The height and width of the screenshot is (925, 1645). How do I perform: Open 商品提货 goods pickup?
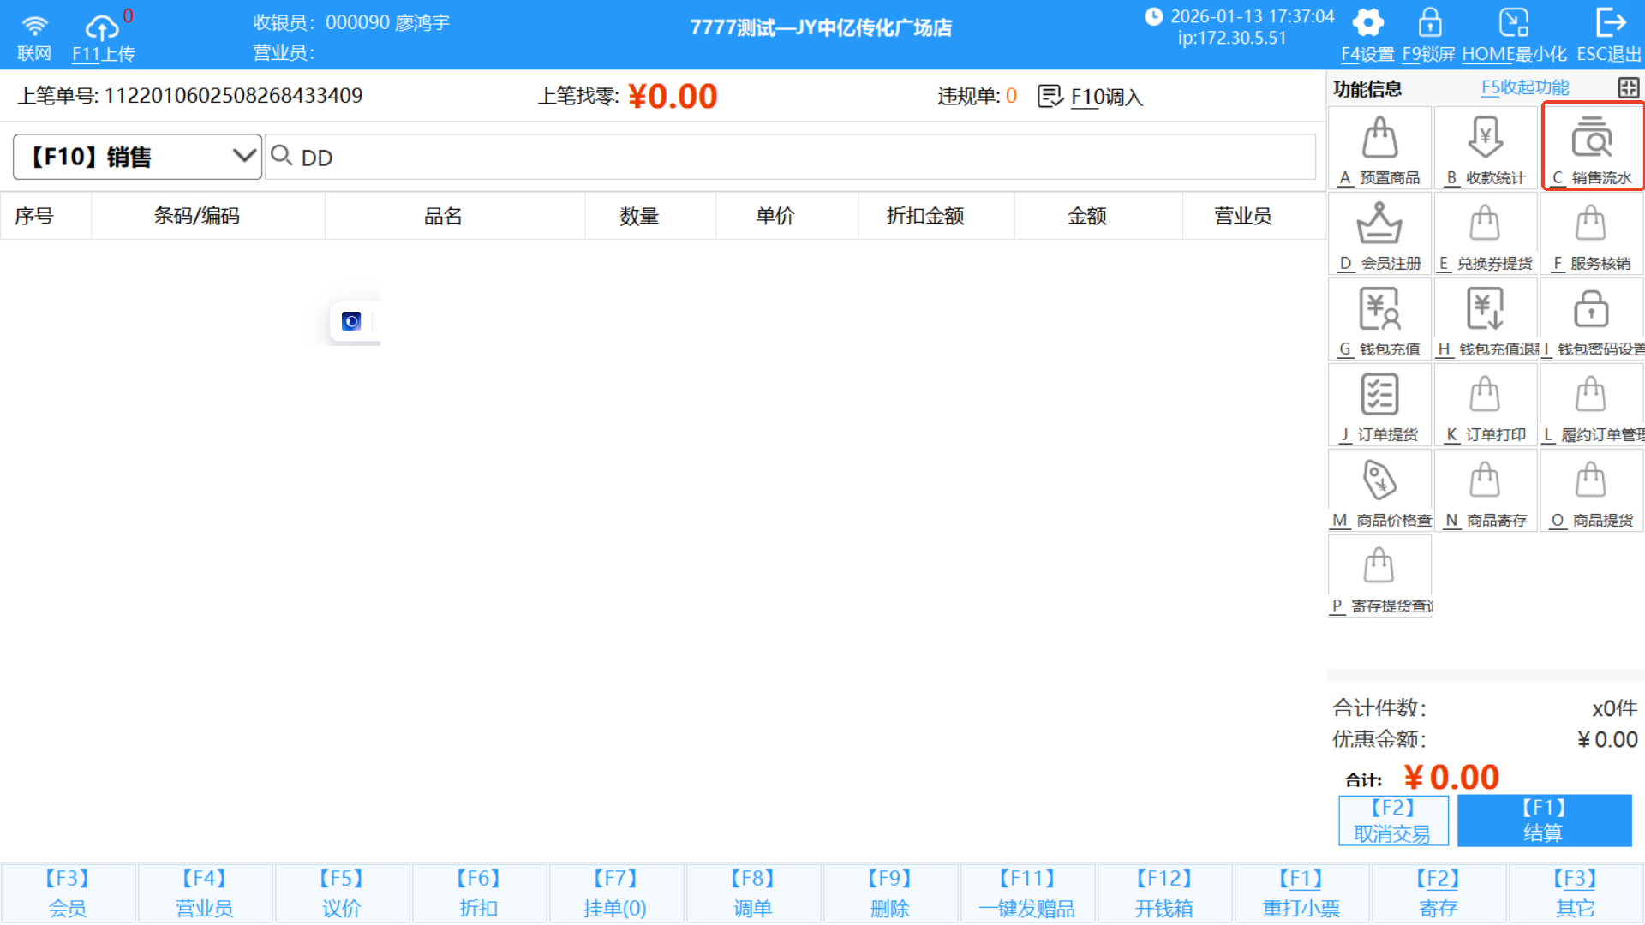1591,491
